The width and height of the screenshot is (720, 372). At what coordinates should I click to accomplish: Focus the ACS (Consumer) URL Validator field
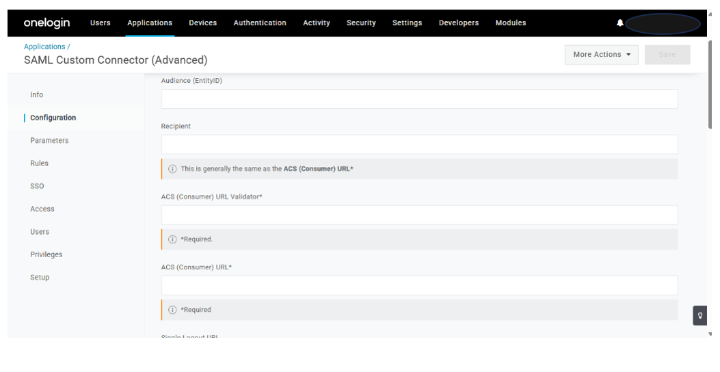419,215
